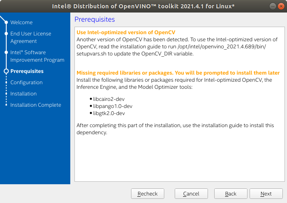287x203 pixels.
Task: Select Installation Complete in sidebar
Action: 35,105
